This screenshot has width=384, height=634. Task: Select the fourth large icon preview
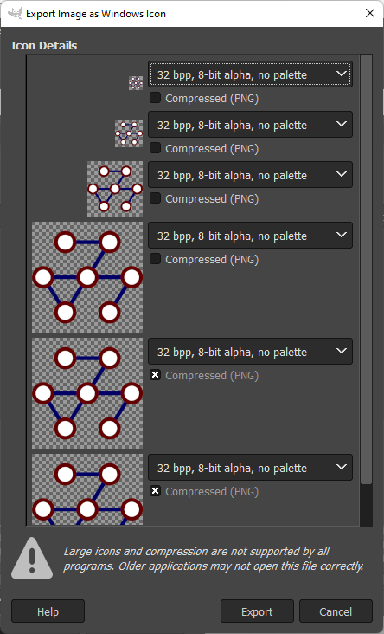pos(87,277)
